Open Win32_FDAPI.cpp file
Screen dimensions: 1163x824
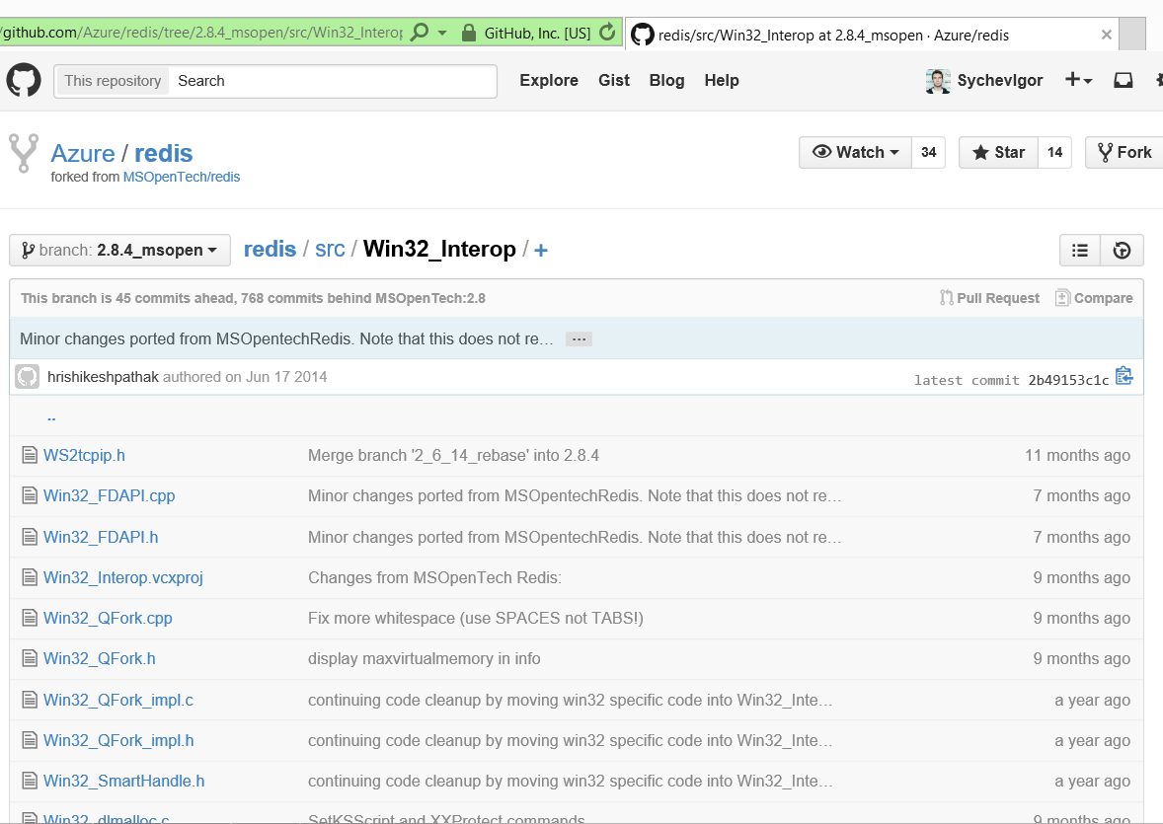click(x=109, y=496)
